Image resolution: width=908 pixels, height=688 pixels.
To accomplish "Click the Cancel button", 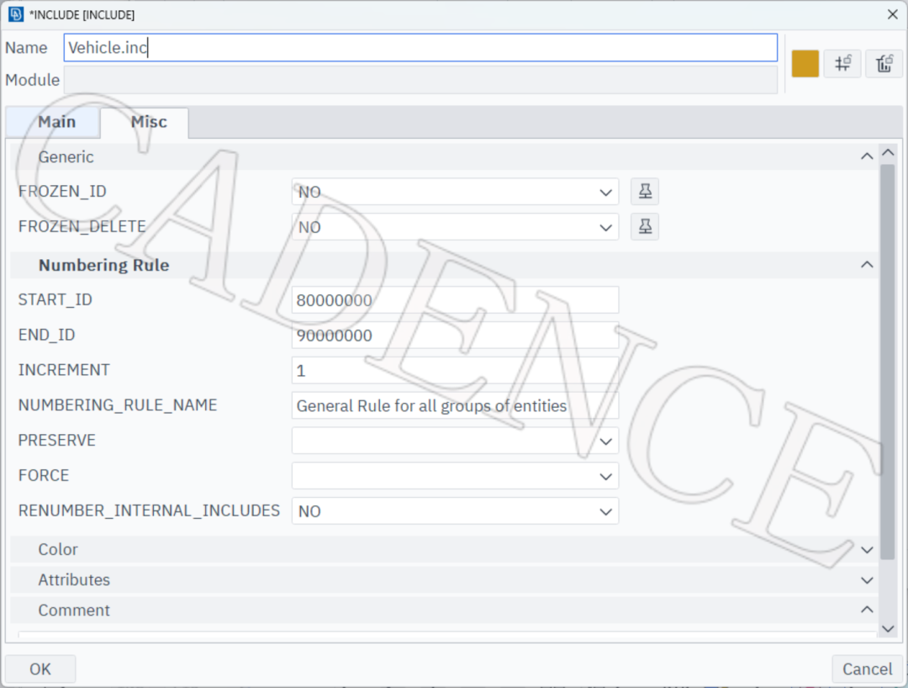I will point(867,669).
